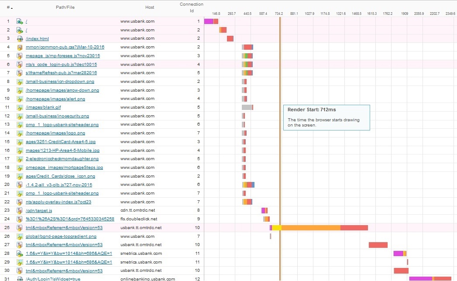The width and height of the screenshot is (457, 281).
Task: Click the redirect icon in row 2
Action: 20,30
